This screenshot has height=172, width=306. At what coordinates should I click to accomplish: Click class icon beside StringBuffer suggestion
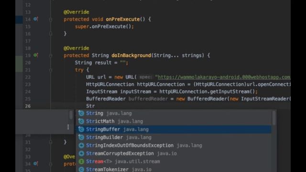(x=81, y=129)
